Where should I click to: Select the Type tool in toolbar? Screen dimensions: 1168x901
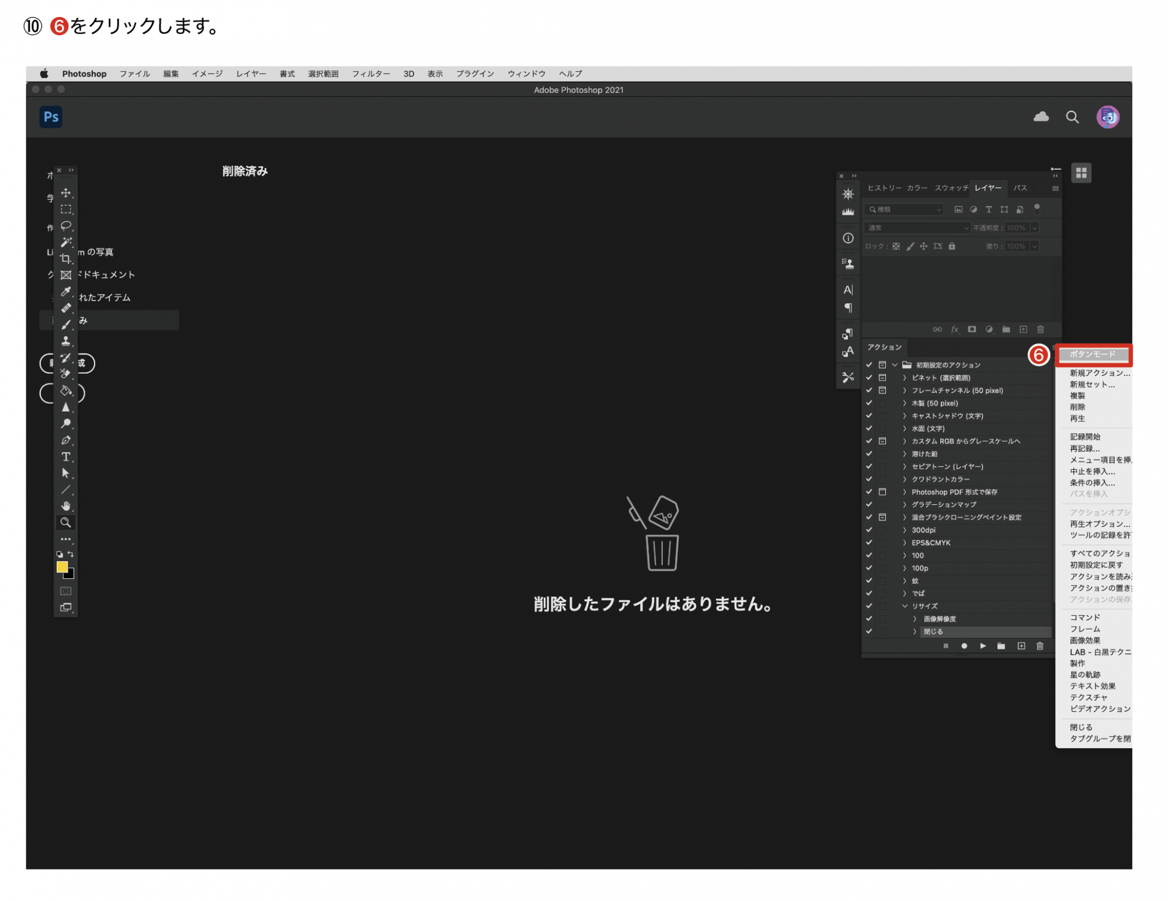tap(66, 456)
